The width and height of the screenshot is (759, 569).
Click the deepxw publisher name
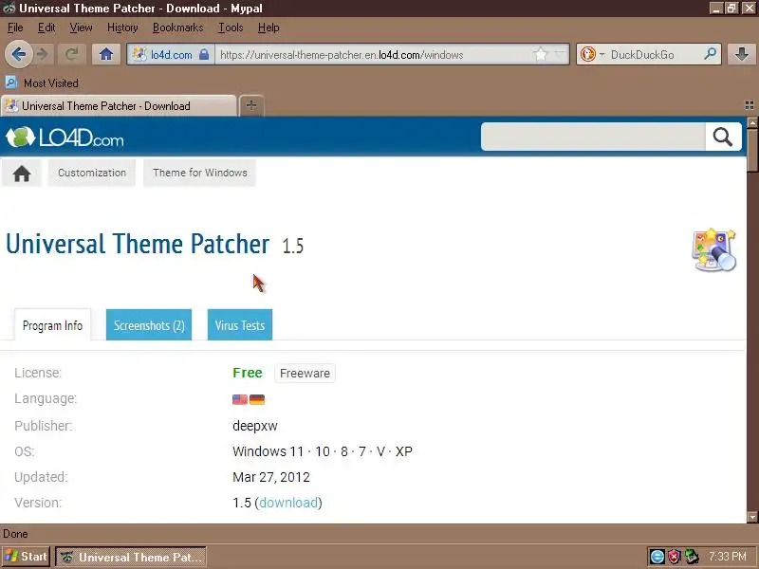[x=255, y=426]
